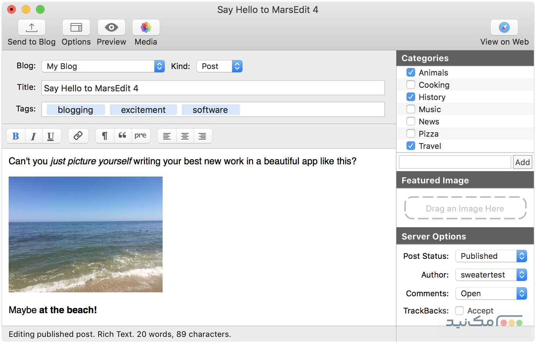The image size is (536, 343).
Task: Expand the Post Status dropdown
Action: coord(491,256)
